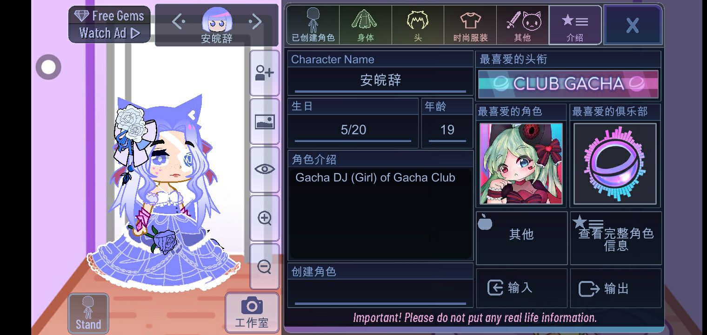Toggle the eye icon to hide the interface
Screen dimensions: 707x335
click(265, 170)
